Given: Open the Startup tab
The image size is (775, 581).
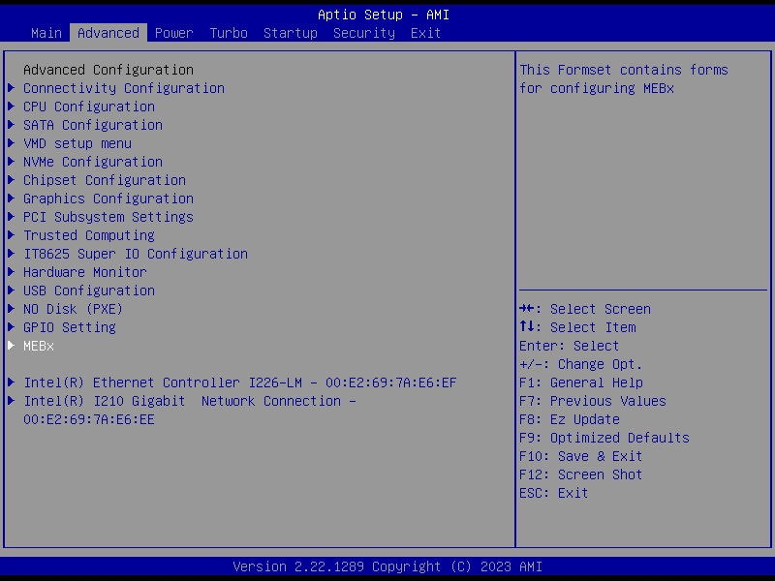Looking at the screenshot, I should coord(290,33).
